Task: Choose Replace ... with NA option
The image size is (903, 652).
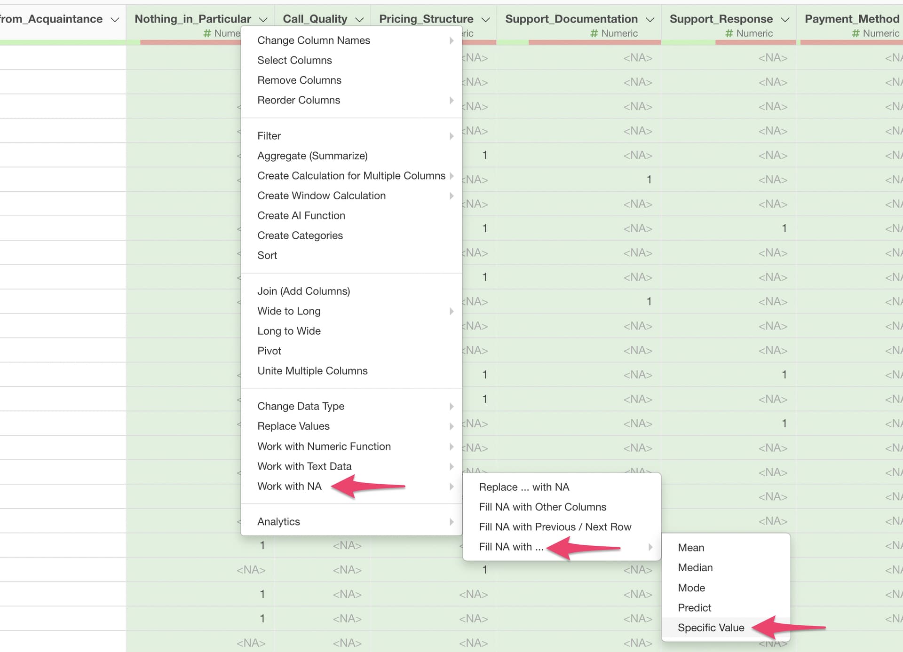Action: 523,487
